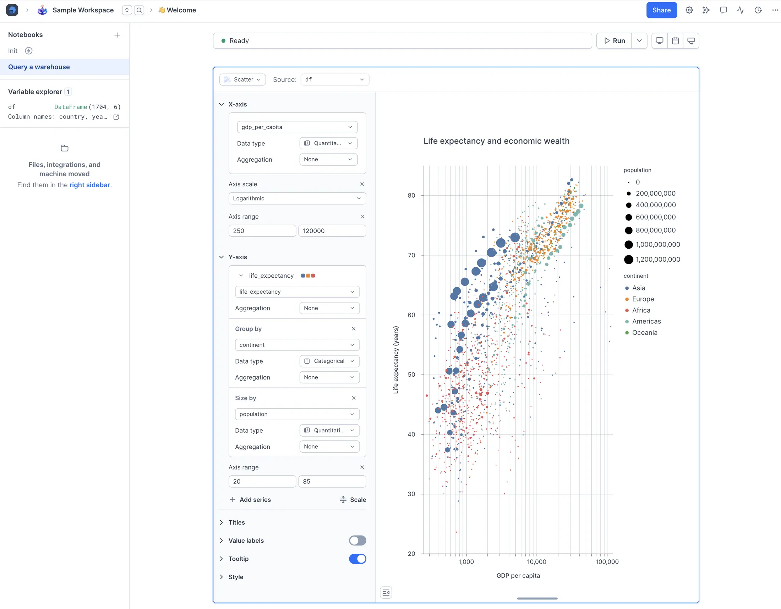
Task: Click the calendar schedule icon
Action: [675, 41]
